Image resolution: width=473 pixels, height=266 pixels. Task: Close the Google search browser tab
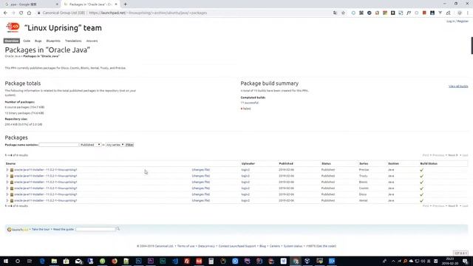(x=57, y=4)
